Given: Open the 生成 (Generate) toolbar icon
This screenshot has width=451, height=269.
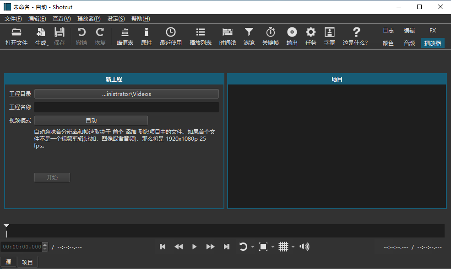Looking at the screenshot, I should (41, 37).
